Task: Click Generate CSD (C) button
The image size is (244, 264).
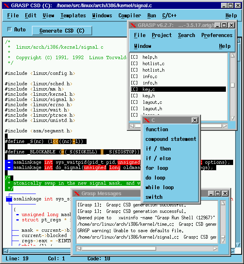Action: pos(62,31)
